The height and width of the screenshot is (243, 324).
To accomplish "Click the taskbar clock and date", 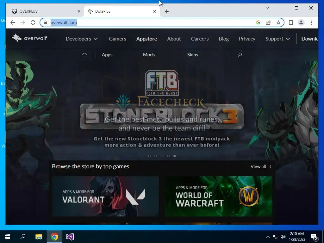I will [297, 237].
